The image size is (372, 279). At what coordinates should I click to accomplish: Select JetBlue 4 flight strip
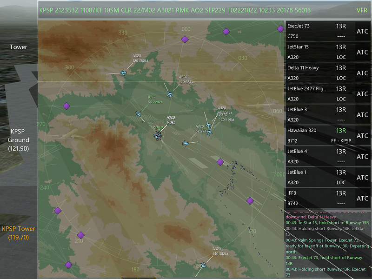pos(320,157)
